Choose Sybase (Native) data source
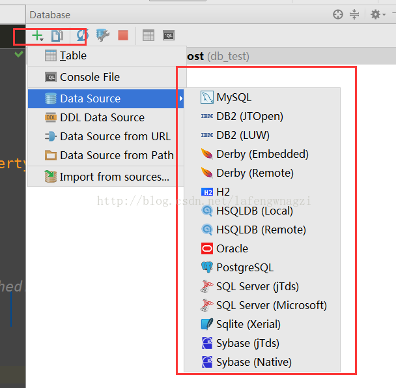This screenshot has height=388, width=396. pyautogui.click(x=262, y=362)
